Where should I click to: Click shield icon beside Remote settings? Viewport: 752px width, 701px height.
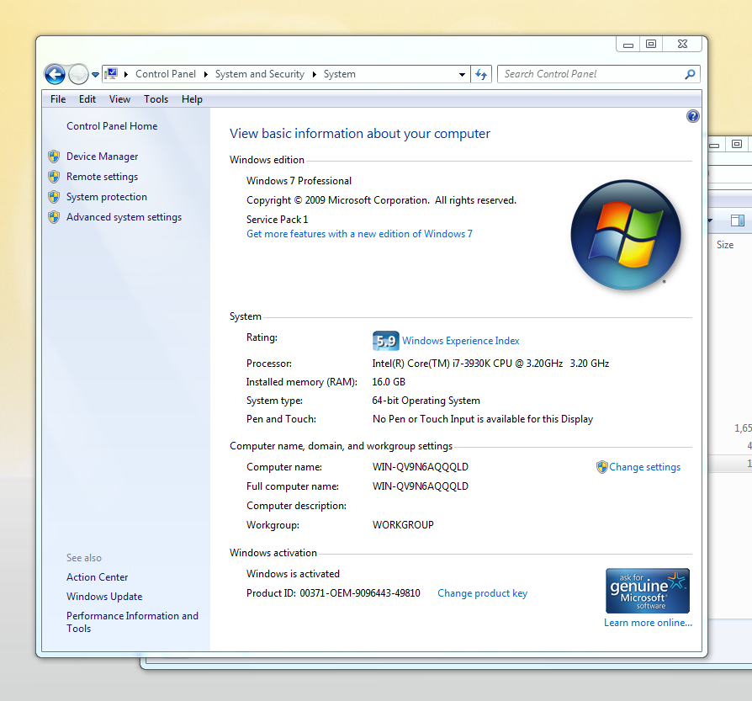[54, 177]
